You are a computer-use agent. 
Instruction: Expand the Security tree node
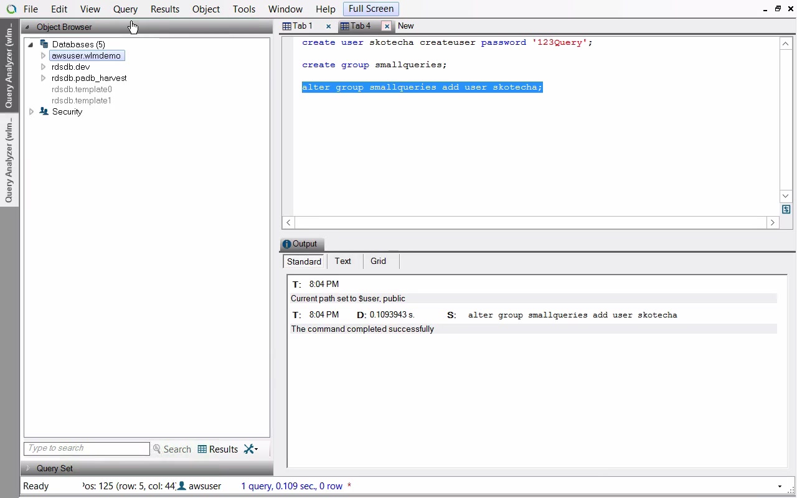click(x=32, y=111)
